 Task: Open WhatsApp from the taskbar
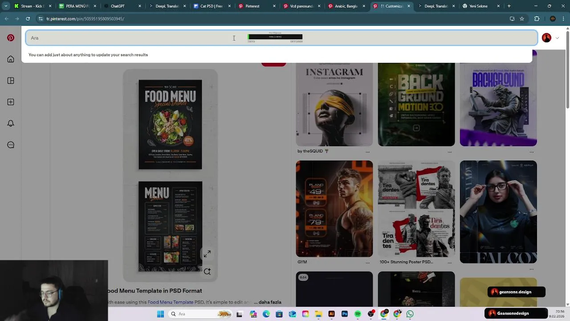coord(410,314)
